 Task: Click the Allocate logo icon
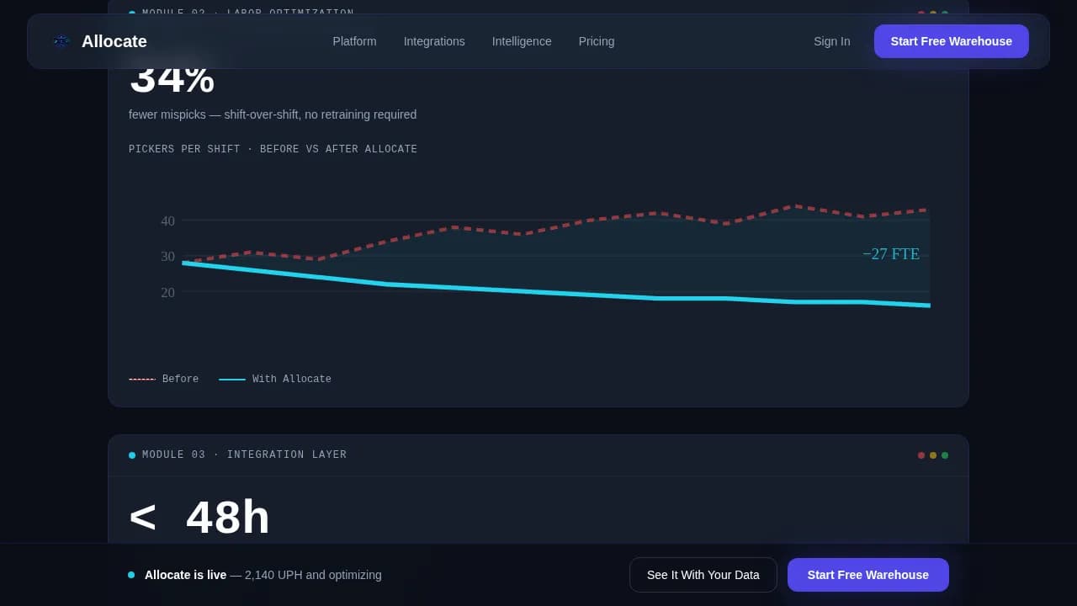click(61, 41)
